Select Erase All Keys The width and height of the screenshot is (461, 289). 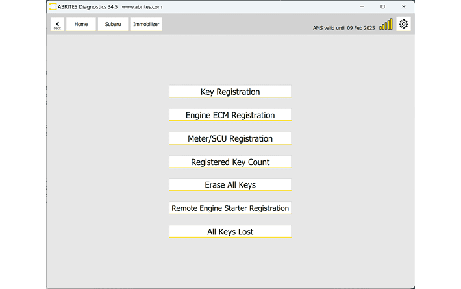click(x=230, y=184)
